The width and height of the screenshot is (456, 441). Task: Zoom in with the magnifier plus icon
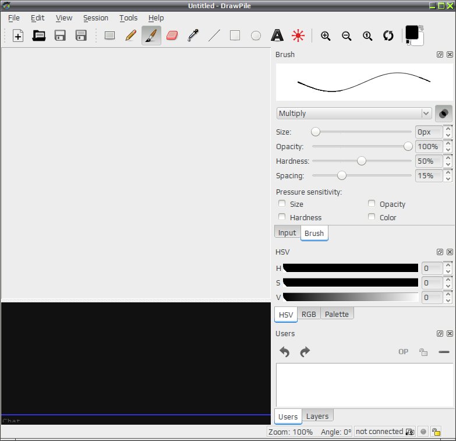point(326,36)
